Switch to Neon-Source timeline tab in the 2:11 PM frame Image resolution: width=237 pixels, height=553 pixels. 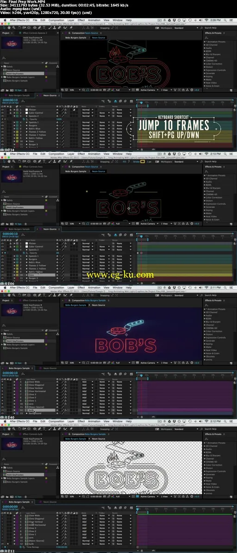pyautogui.click(x=50, y=368)
